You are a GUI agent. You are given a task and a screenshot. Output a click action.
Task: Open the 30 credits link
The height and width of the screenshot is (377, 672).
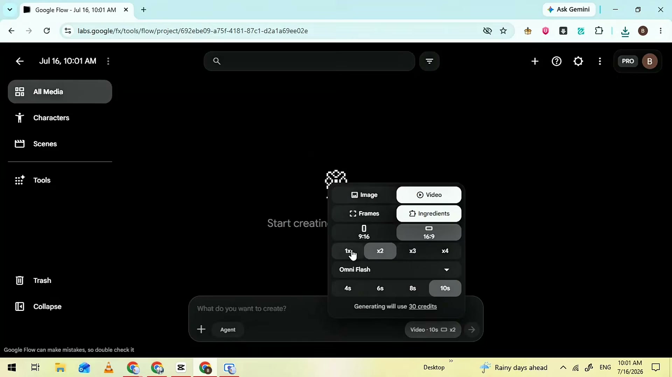click(x=423, y=307)
